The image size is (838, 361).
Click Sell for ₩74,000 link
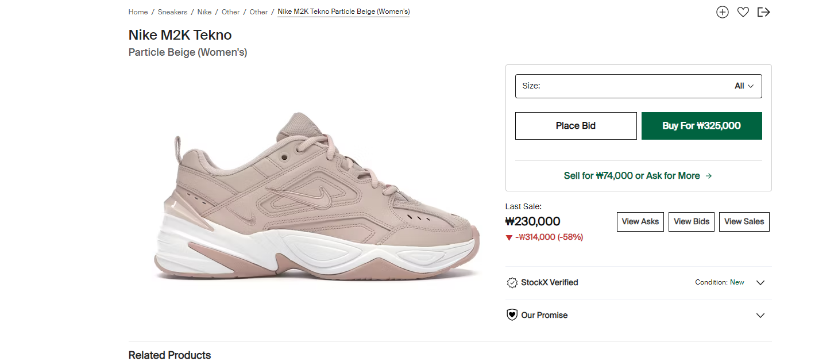(632, 176)
